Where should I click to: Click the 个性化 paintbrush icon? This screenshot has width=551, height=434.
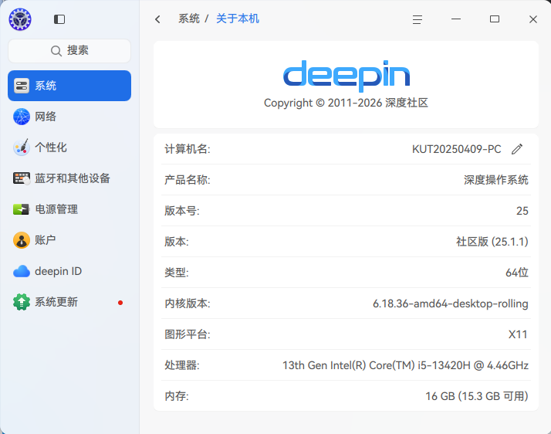click(x=22, y=147)
